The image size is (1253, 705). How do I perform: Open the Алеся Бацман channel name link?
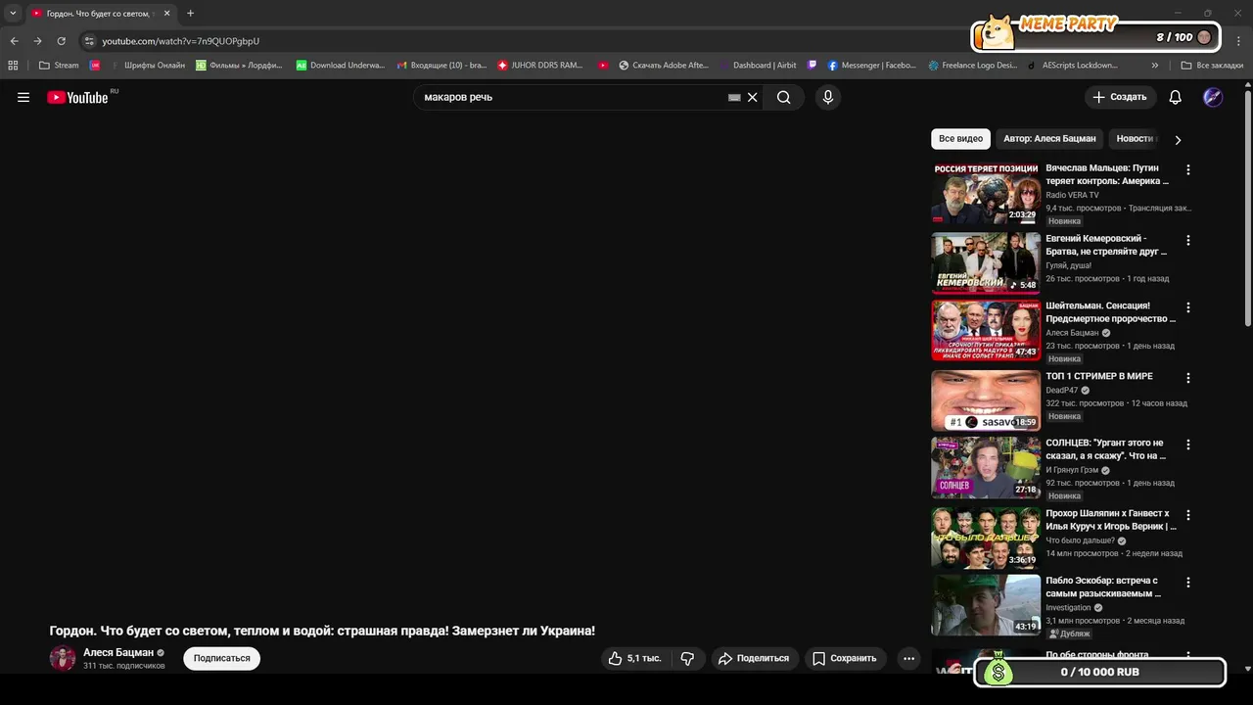(118, 652)
